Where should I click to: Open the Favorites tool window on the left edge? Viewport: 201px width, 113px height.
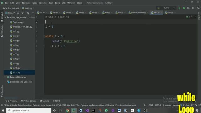coord(2,91)
